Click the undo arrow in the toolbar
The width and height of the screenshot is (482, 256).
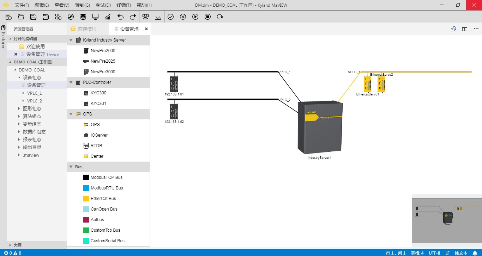(x=121, y=17)
